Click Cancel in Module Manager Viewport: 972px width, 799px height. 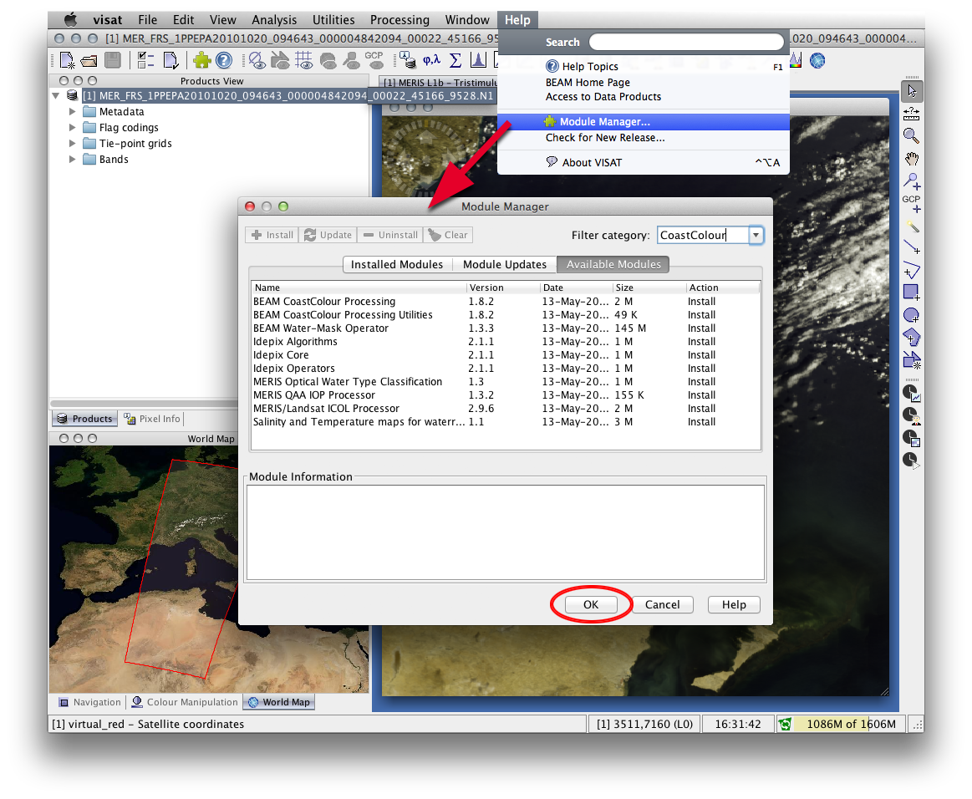click(662, 604)
